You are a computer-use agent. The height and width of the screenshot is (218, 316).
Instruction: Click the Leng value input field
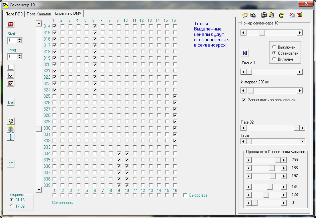point(12,57)
